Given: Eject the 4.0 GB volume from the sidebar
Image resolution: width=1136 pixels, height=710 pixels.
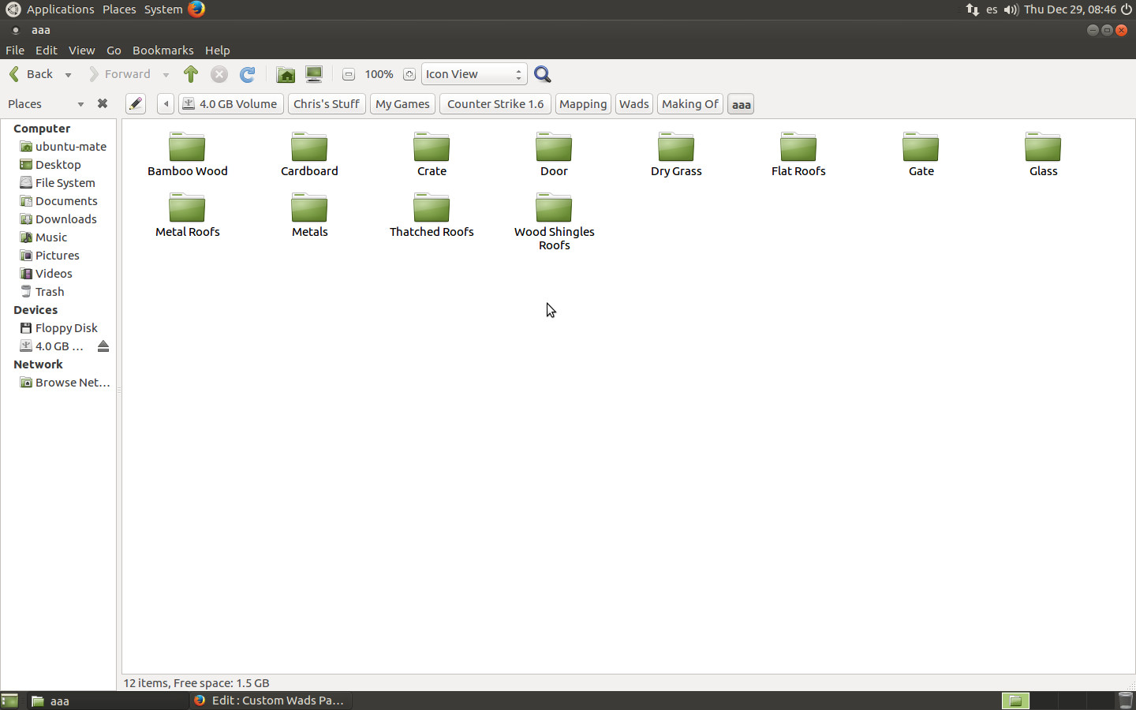Looking at the screenshot, I should 103,346.
